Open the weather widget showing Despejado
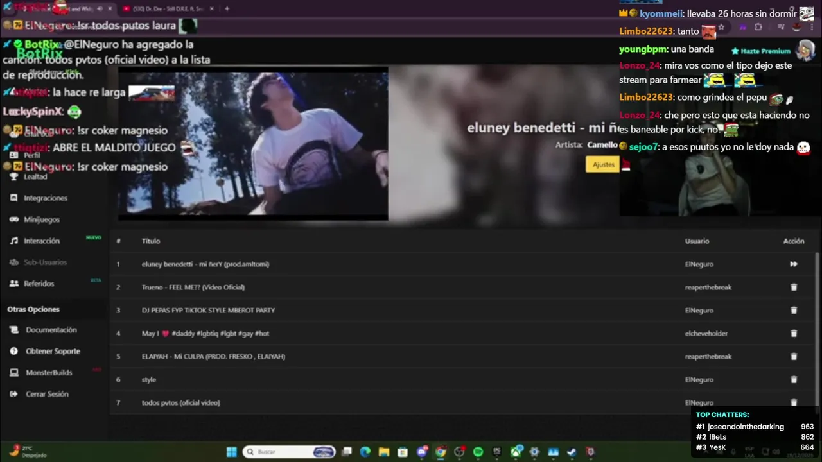The image size is (822, 462). tap(28, 452)
